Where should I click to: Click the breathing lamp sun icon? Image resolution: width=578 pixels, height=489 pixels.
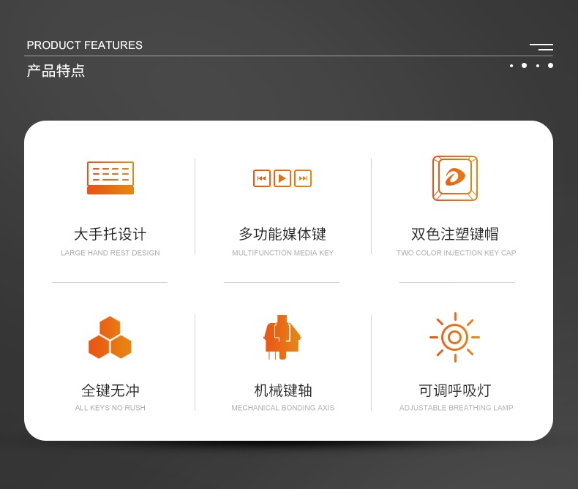point(455,337)
